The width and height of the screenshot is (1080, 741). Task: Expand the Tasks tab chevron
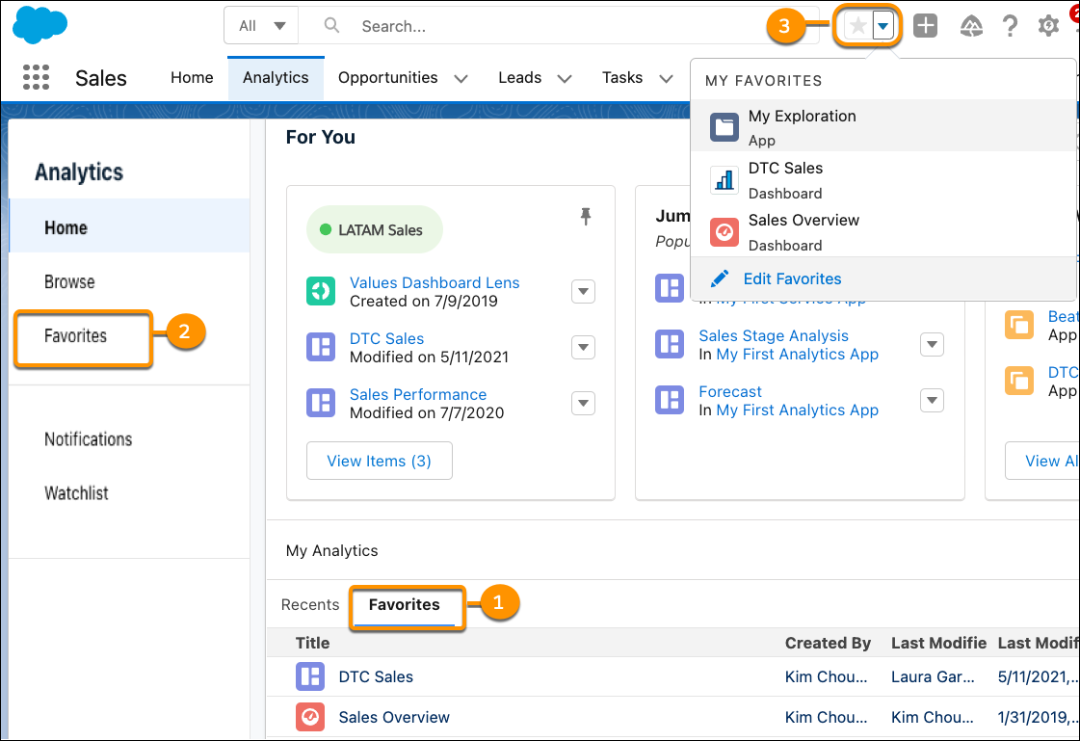[666, 78]
